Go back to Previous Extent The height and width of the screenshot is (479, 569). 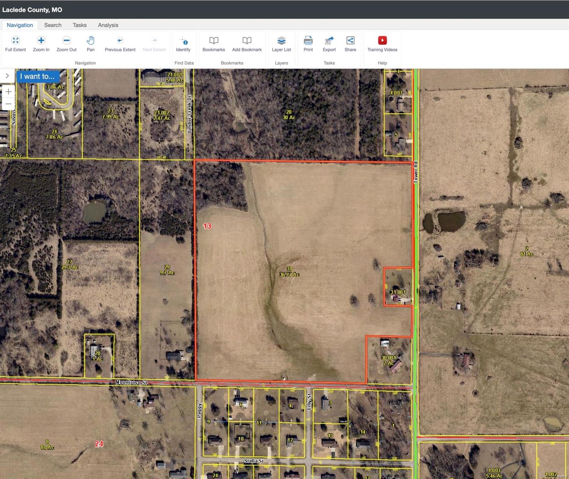pyautogui.click(x=120, y=41)
